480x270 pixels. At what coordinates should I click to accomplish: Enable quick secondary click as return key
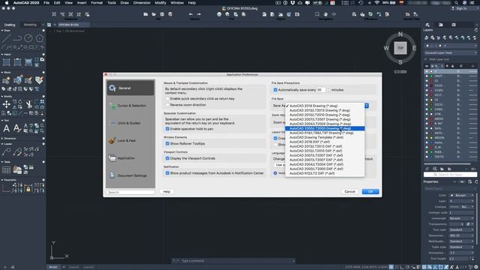pos(167,99)
